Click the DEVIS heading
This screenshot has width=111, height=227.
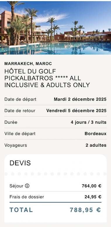pos(20,163)
